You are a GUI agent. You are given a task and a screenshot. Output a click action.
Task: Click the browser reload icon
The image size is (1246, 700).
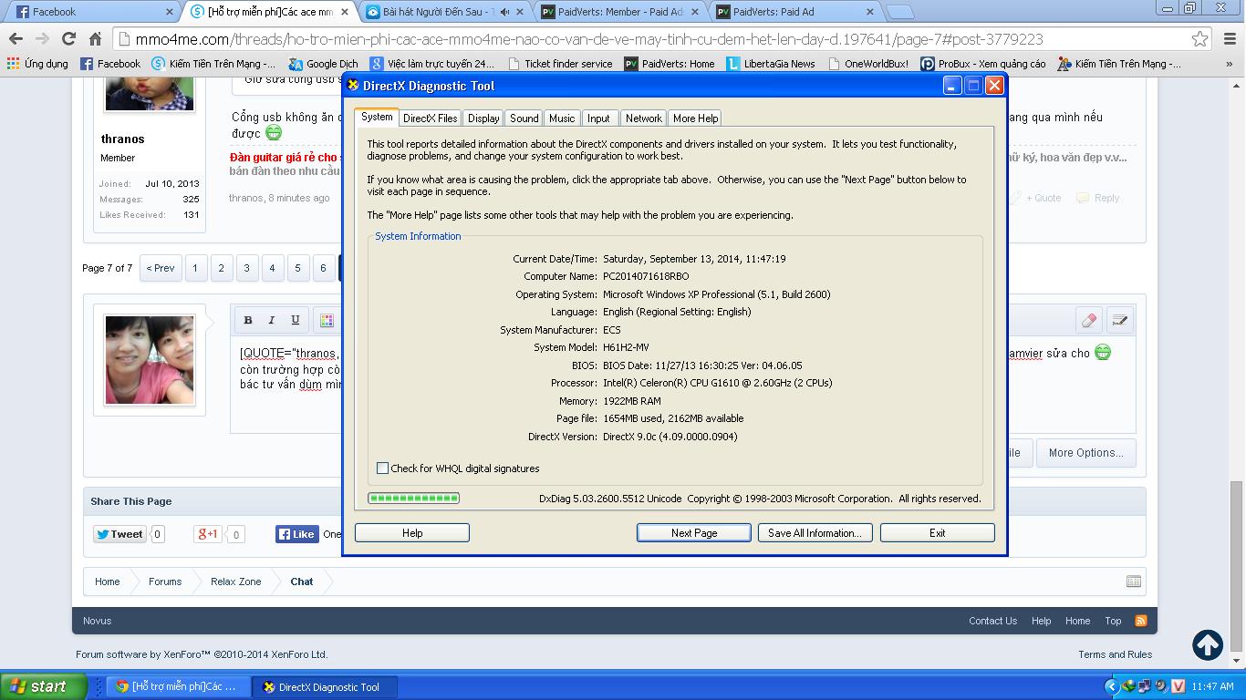[68, 39]
